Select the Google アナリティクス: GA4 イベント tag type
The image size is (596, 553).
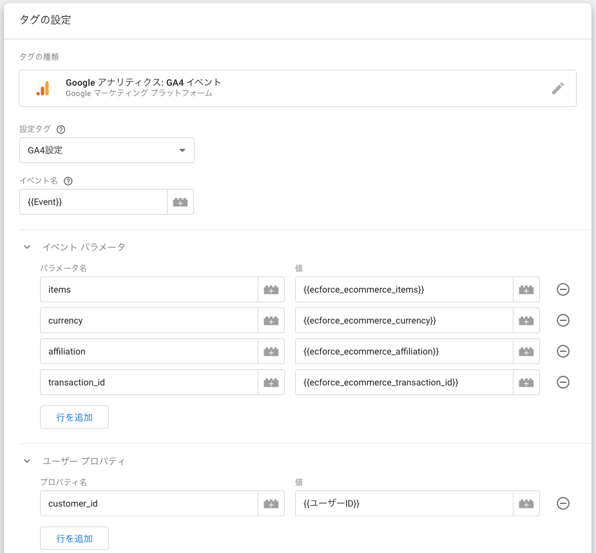pos(298,88)
